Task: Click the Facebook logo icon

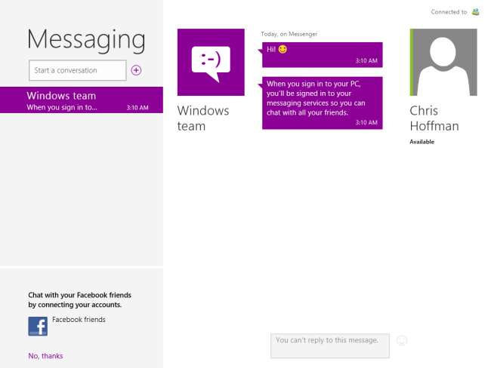Action: 38,326
